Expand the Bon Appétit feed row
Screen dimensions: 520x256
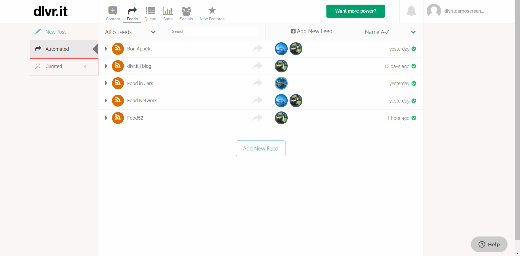coord(106,49)
